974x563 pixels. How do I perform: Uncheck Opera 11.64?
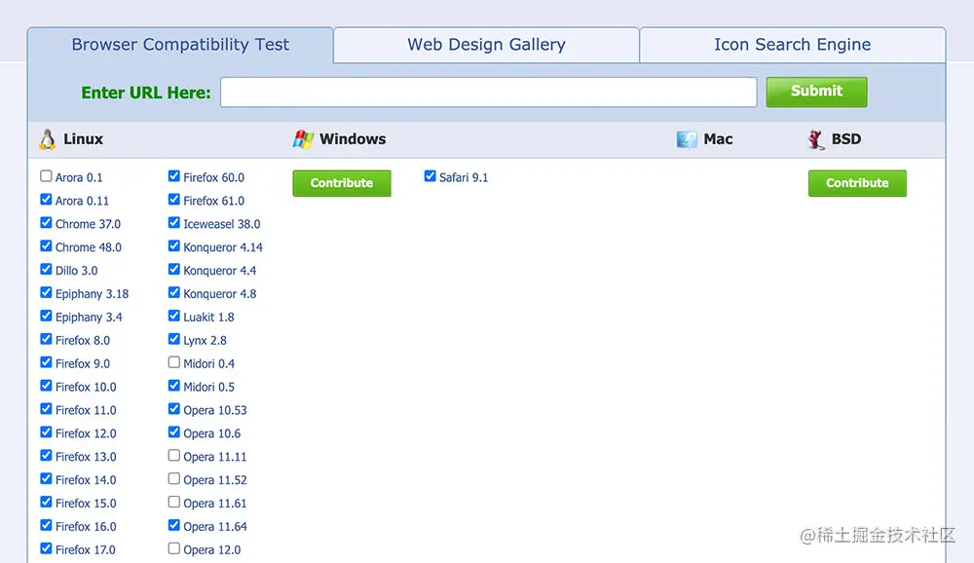point(174,526)
